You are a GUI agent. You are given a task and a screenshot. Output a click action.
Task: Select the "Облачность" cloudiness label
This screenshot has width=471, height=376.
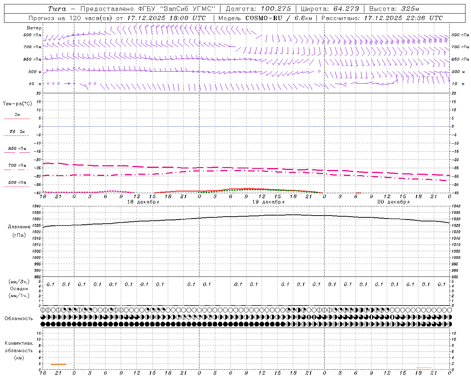tap(19, 318)
